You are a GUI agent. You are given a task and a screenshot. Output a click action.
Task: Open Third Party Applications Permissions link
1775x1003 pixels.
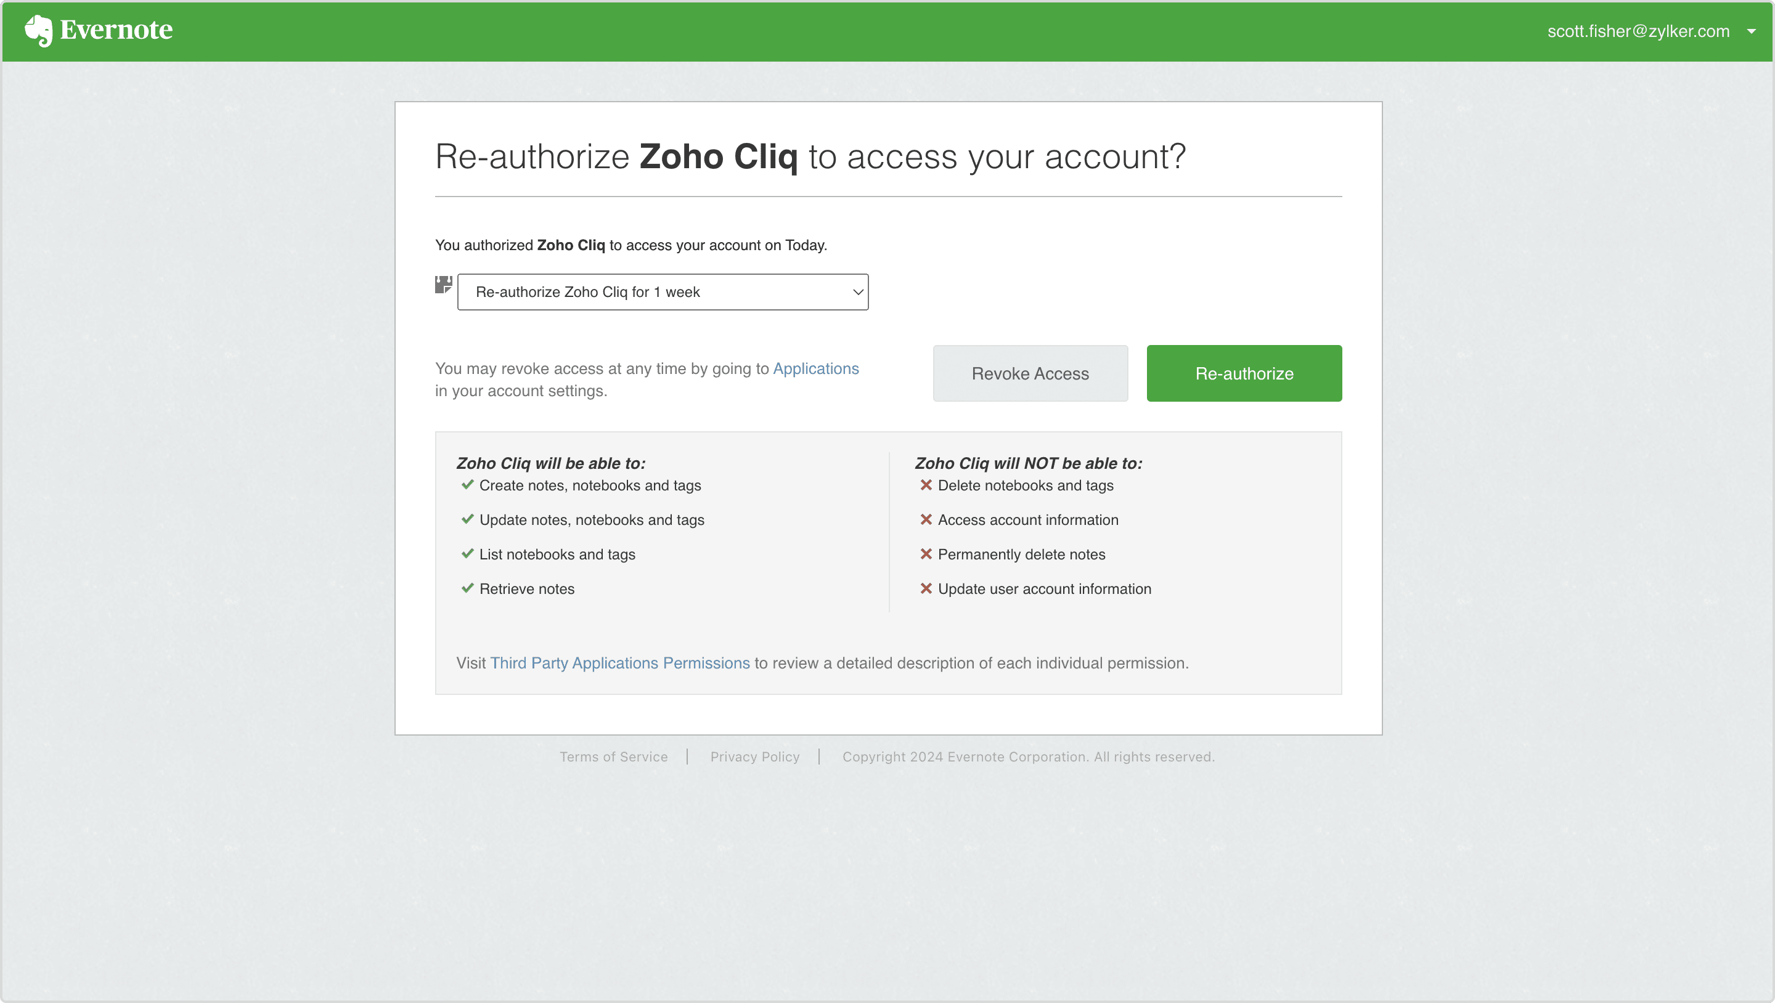click(x=619, y=663)
